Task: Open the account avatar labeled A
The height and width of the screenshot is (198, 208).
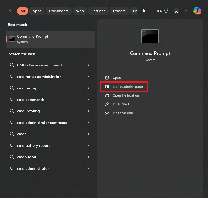Action: click(x=176, y=11)
